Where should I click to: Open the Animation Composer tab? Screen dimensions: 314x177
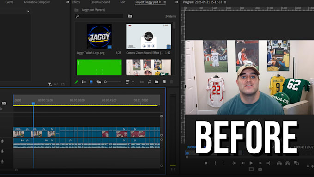coord(37,2)
